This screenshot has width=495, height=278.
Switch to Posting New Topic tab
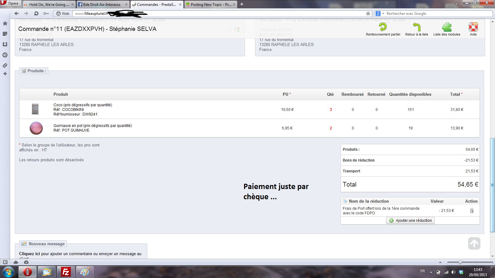211,4
